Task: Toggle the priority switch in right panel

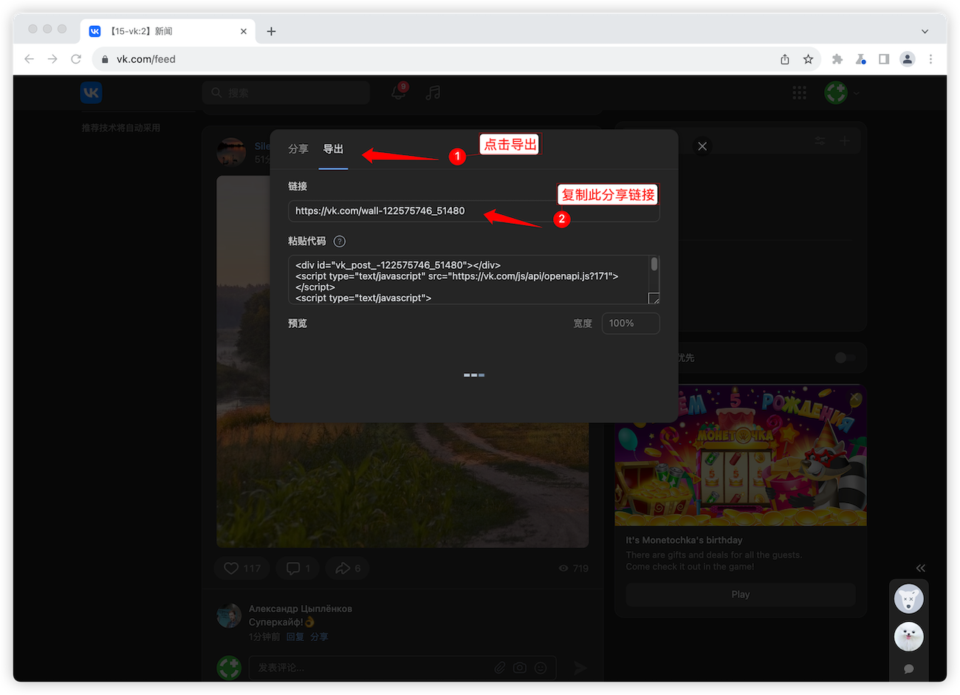Action: [x=845, y=357]
